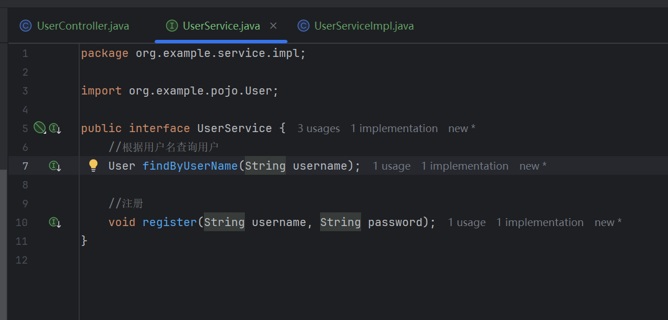
Task: Click the 'package' keyword on line 1
Action: click(105, 54)
